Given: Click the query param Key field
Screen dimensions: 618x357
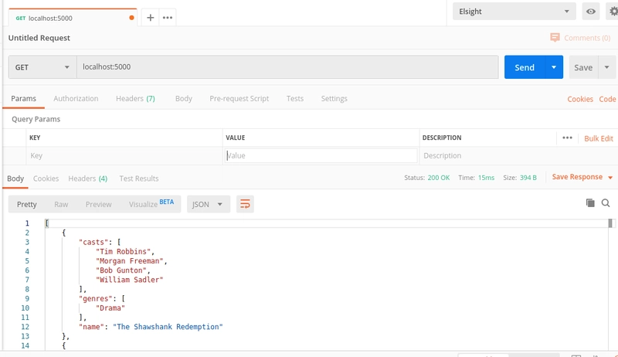Looking at the screenshot, I should (124, 155).
